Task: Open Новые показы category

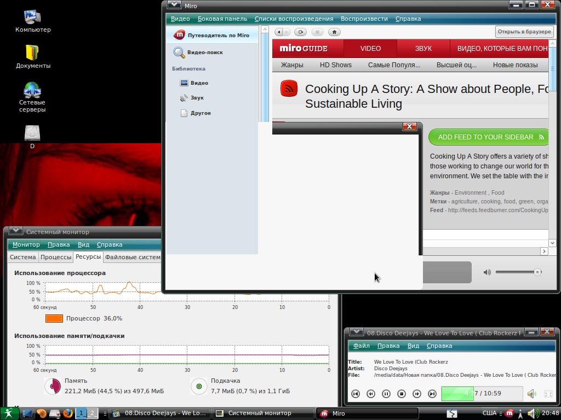Action: tap(515, 65)
